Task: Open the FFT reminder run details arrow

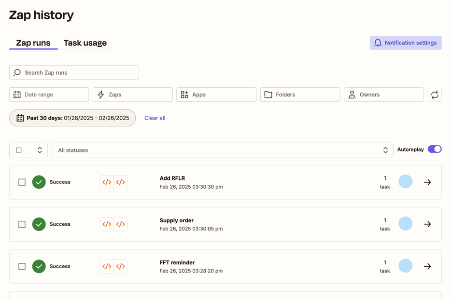Action: point(427,266)
